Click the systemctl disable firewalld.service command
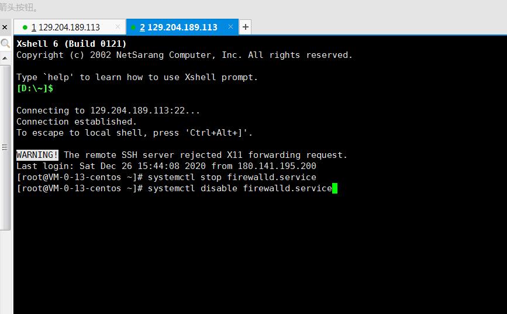Image resolution: width=507 pixels, height=314 pixels. 240,188
